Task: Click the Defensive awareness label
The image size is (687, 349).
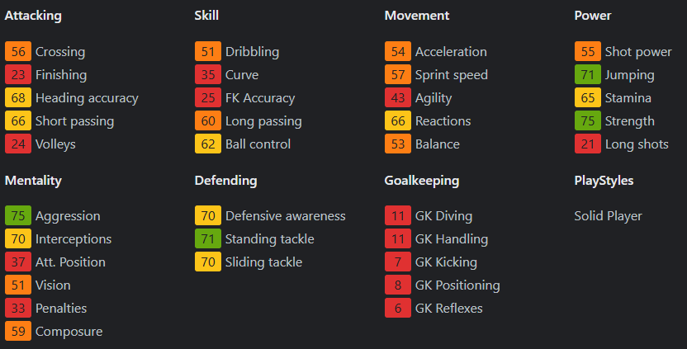Action: 285,215
